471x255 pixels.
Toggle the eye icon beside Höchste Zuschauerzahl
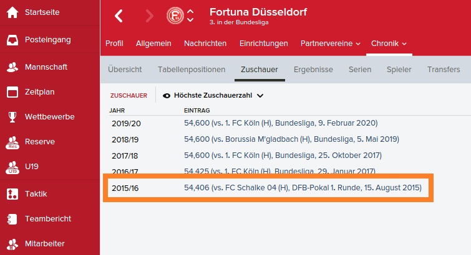167,96
